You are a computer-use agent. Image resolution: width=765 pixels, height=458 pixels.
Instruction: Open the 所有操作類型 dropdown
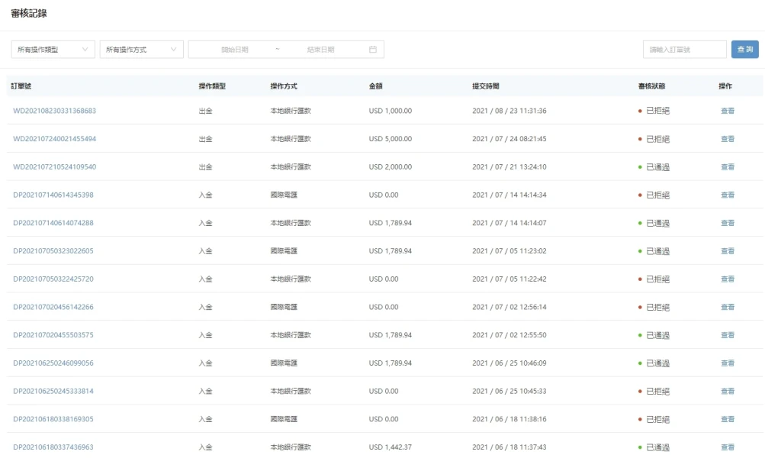tap(53, 50)
